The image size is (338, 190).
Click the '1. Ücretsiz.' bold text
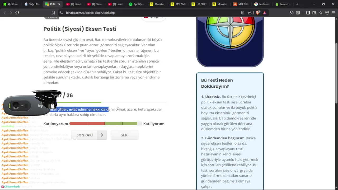[x=211, y=97]
